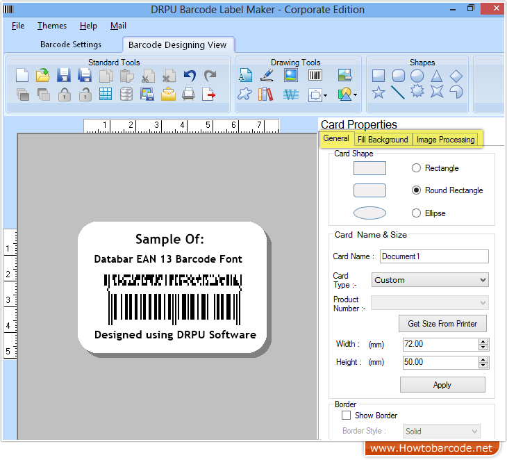
Task: Open the Help menu
Action: click(x=88, y=26)
